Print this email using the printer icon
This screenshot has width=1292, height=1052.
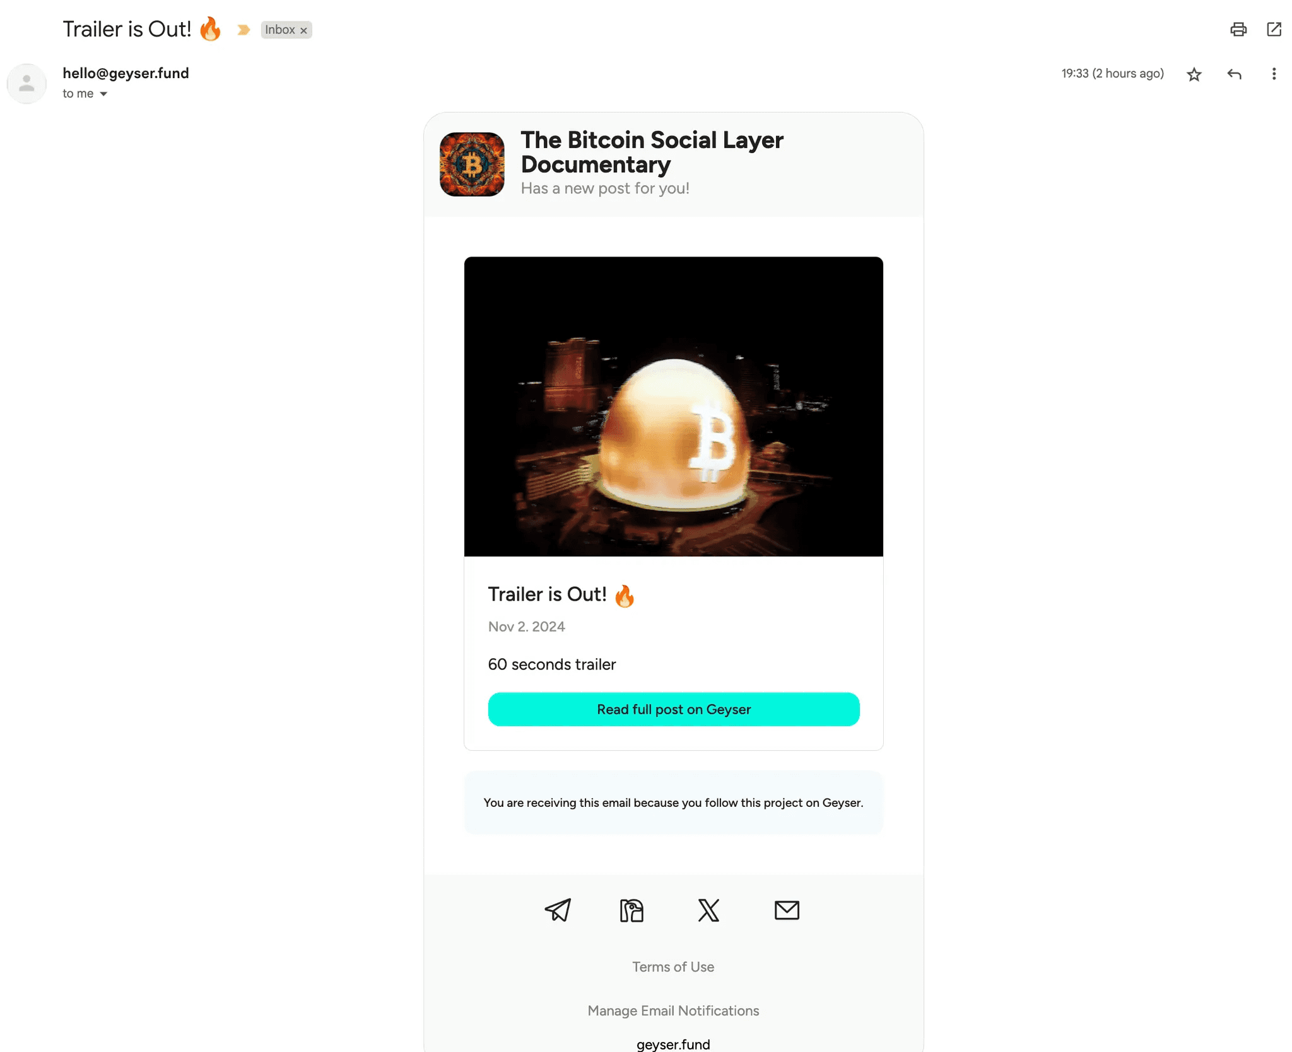(1238, 29)
